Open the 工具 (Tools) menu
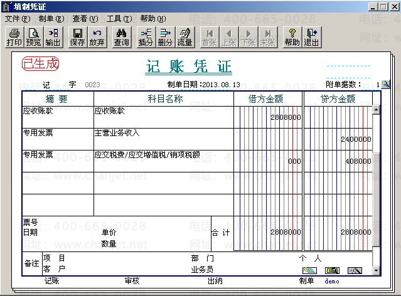 point(119,19)
